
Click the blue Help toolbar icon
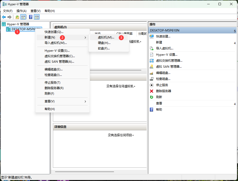click(x=31, y=17)
